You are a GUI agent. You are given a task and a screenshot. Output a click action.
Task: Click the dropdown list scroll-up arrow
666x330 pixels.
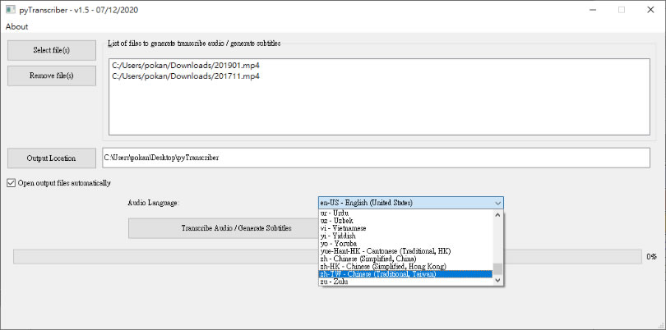tap(497, 214)
